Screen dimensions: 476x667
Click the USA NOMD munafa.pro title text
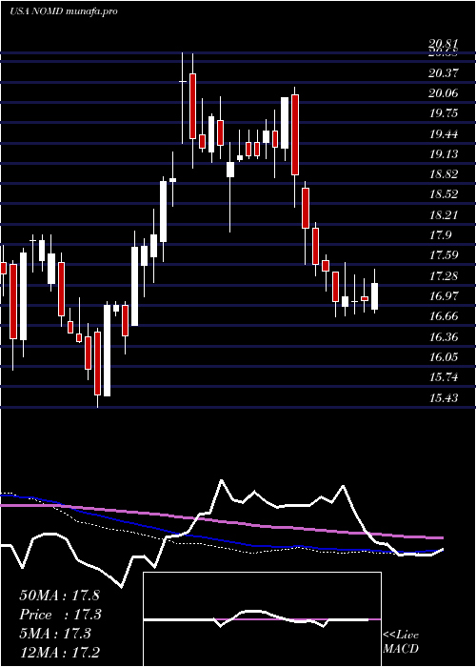64,11
